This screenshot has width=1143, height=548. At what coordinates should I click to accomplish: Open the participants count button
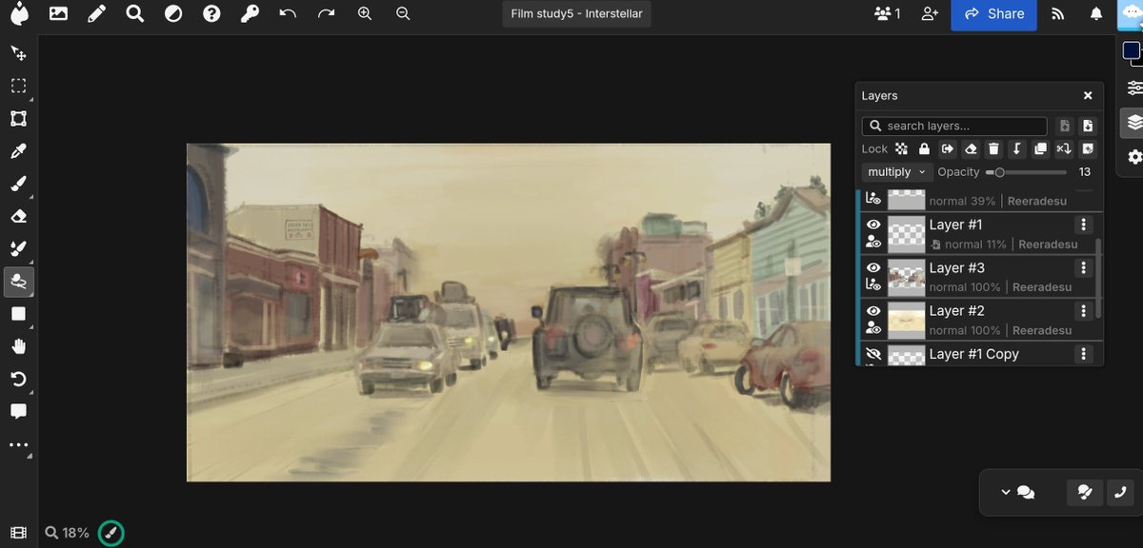click(887, 14)
